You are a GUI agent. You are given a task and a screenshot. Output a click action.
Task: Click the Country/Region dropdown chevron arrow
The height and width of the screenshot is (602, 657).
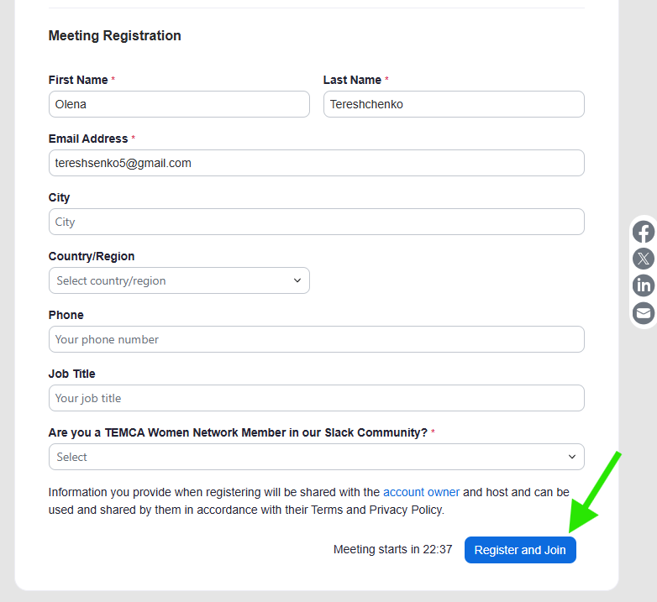tap(297, 280)
